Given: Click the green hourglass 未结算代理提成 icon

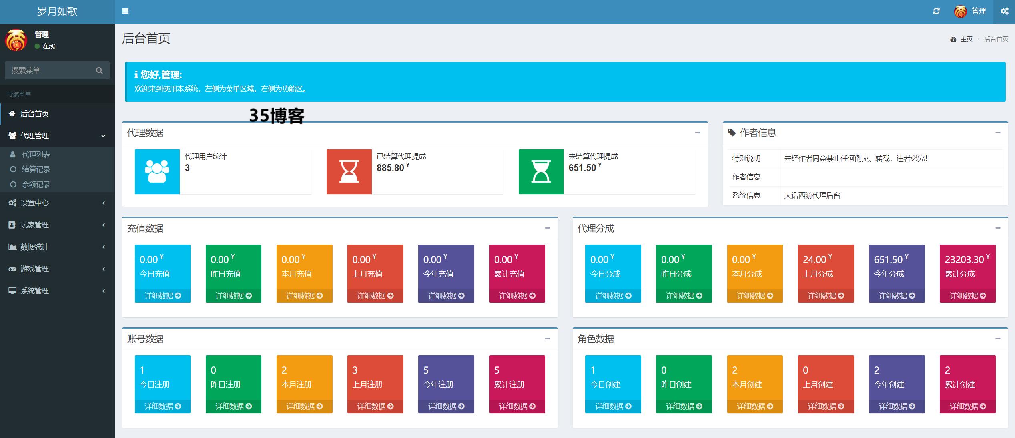Looking at the screenshot, I should [x=541, y=172].
